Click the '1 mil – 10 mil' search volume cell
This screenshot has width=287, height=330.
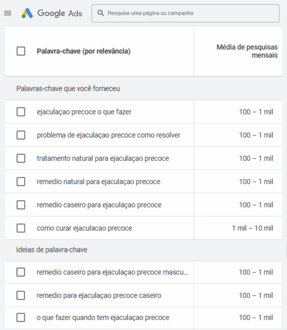click(252, 228)
